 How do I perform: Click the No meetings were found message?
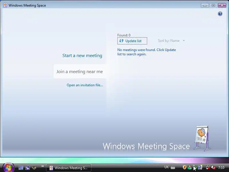[147, 52]
